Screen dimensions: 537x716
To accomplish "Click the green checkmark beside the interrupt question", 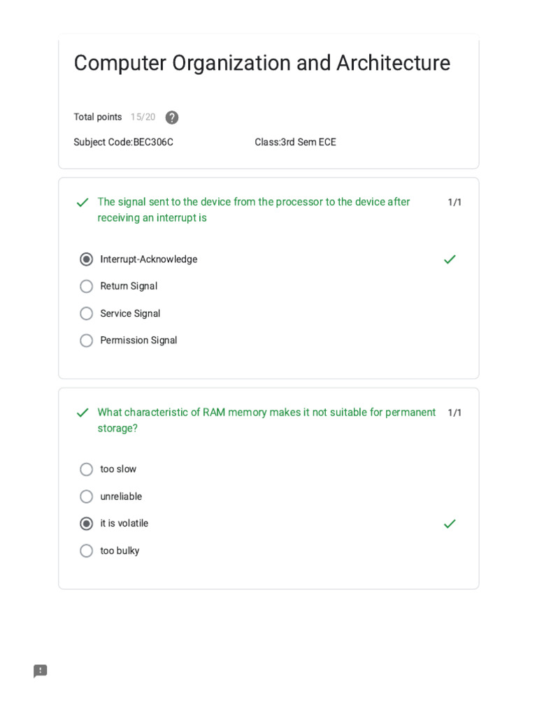I will click(x=83, y=203).
